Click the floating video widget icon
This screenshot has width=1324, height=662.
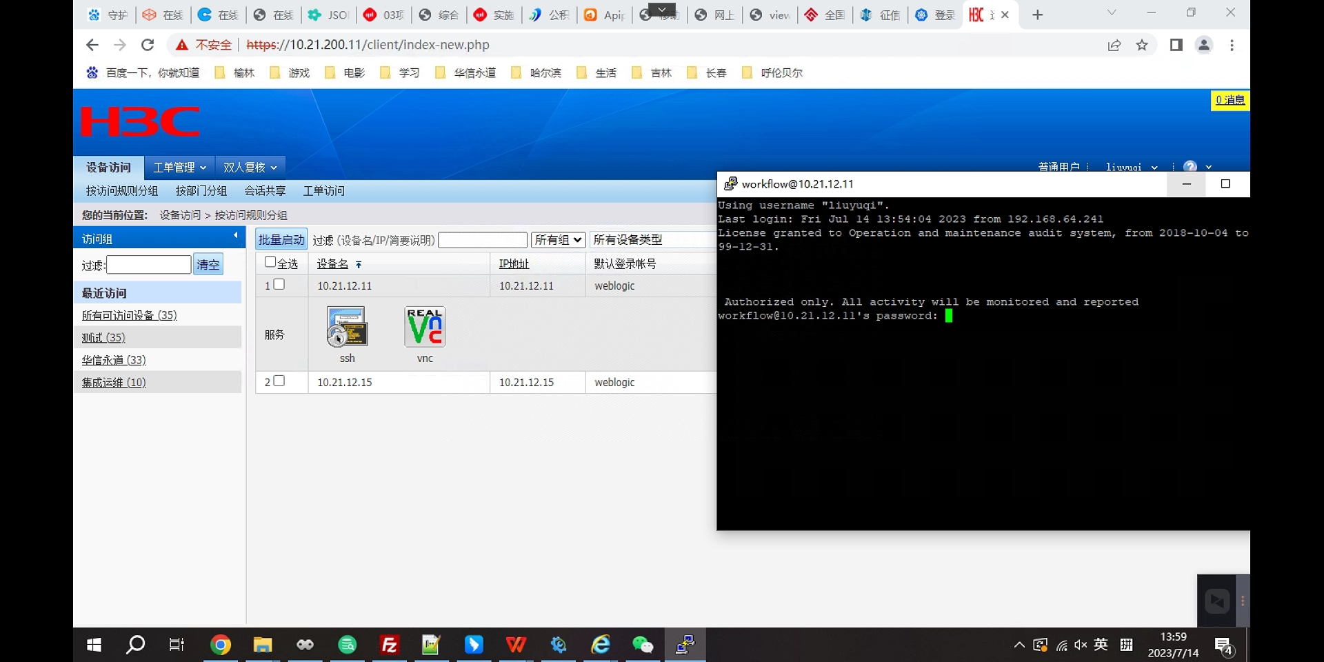(x=1216, y=601)
